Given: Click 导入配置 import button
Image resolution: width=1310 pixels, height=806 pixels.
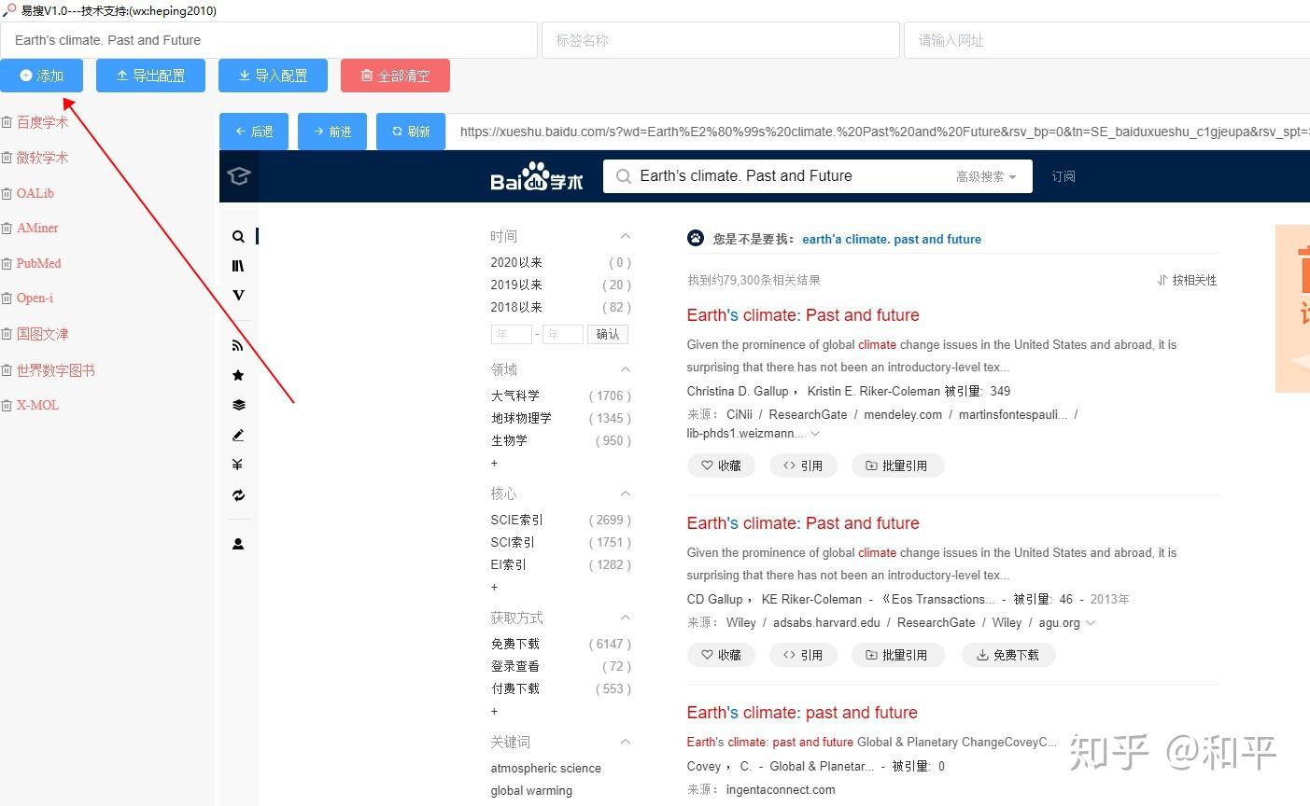Looking at the screenshot, I should coord(273,76).
